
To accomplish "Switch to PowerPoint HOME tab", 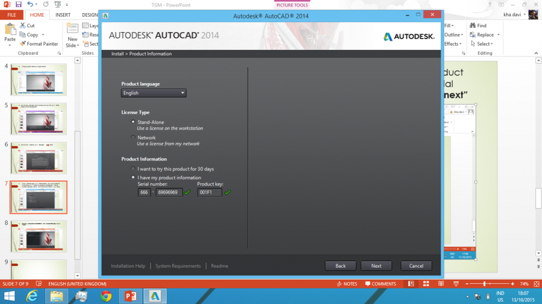I will click(x=37, y=15).
